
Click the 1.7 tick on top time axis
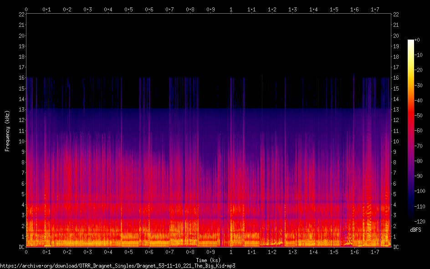click(375, 9)
